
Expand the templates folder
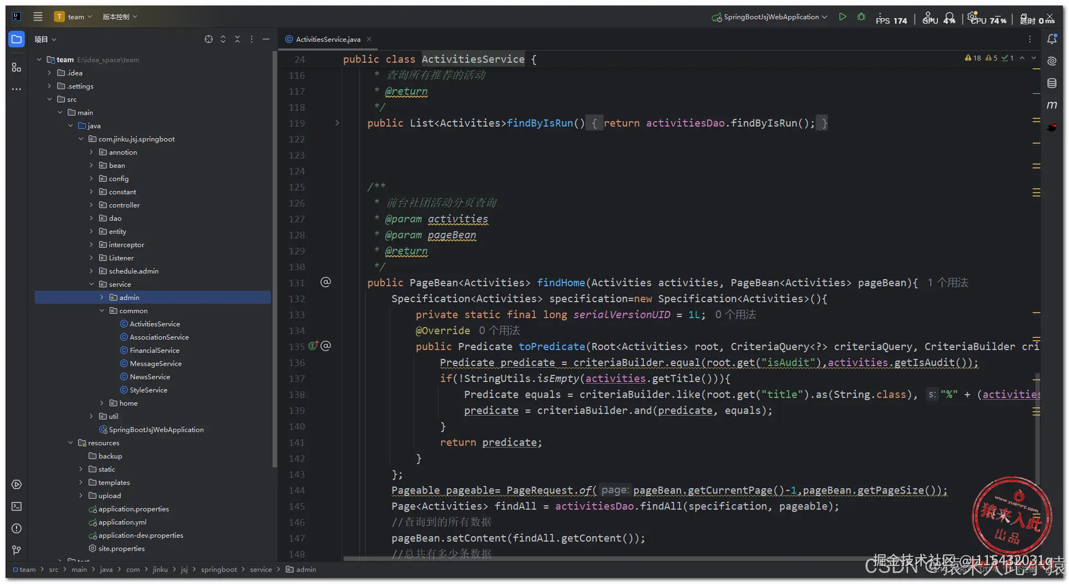pyautogui.click(x=80, y=482)
